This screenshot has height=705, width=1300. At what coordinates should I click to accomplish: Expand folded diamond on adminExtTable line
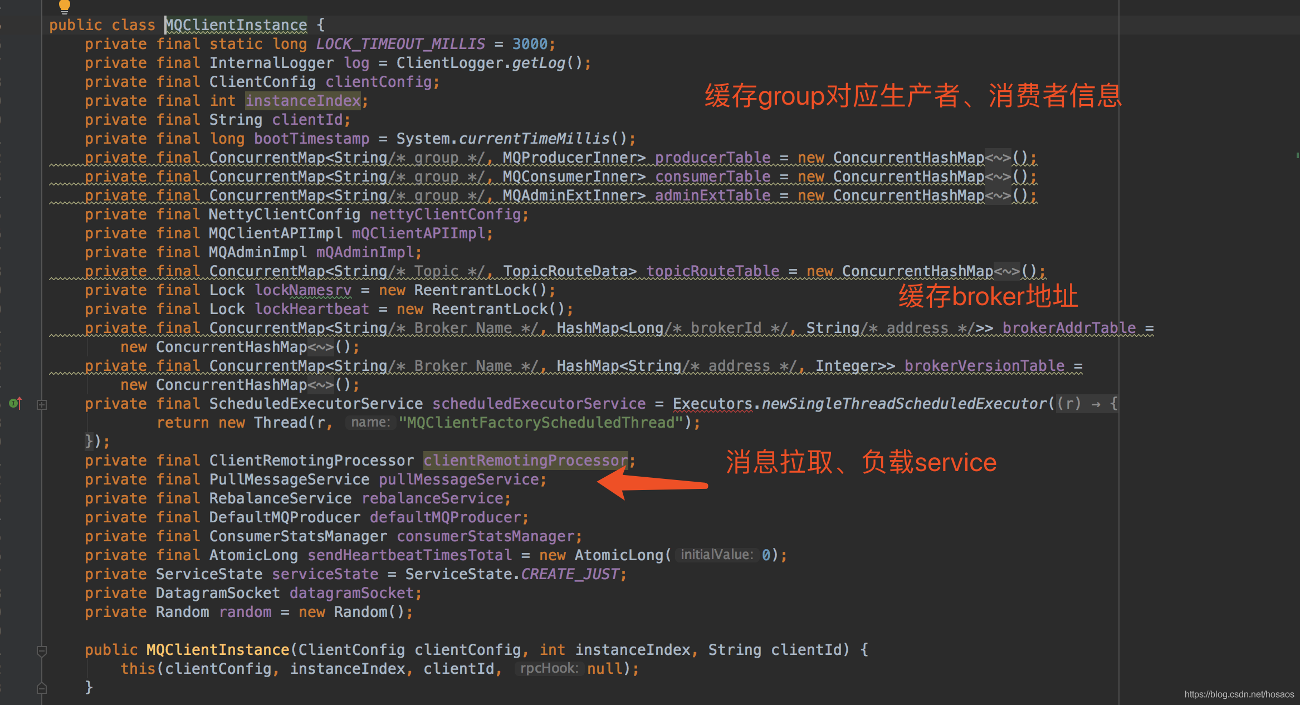pos(998,196)
